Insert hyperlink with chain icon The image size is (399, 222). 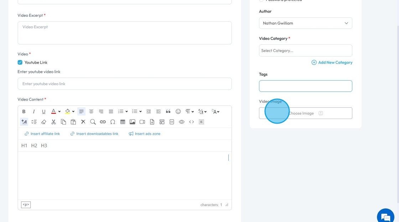(x=103, y=122)
